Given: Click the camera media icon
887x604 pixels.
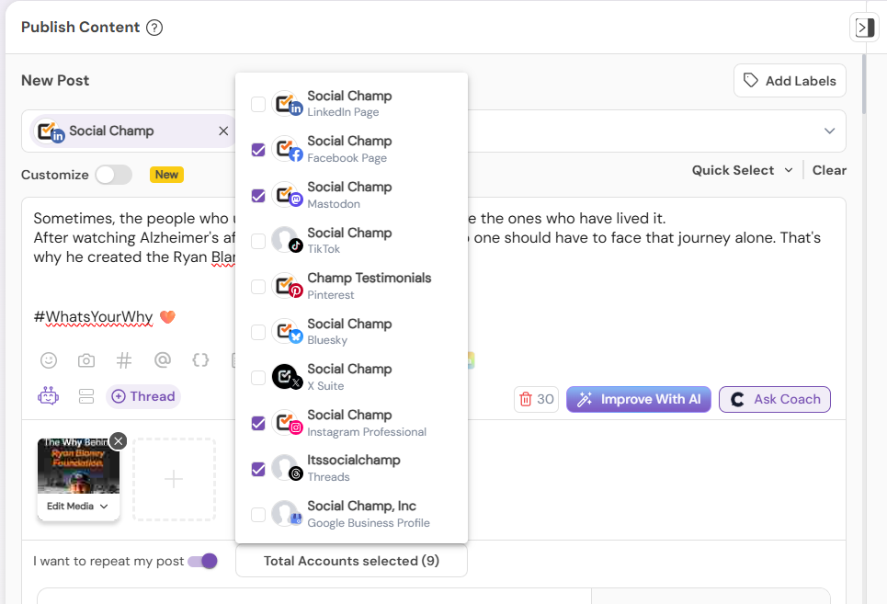Looking at the screenshot, I should [x=86, y=360].
